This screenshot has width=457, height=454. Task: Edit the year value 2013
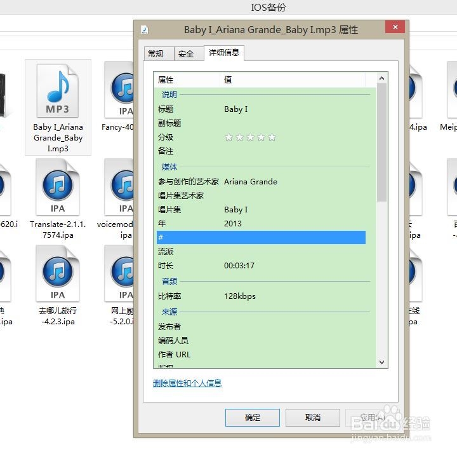(x=233, y=224)
